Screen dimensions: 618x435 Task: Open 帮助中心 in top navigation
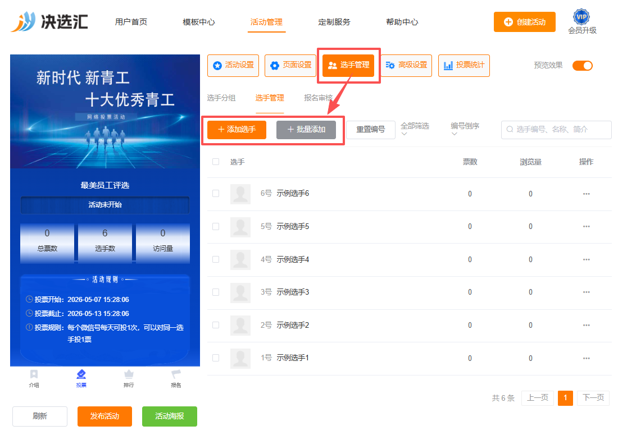coord(402,22)
